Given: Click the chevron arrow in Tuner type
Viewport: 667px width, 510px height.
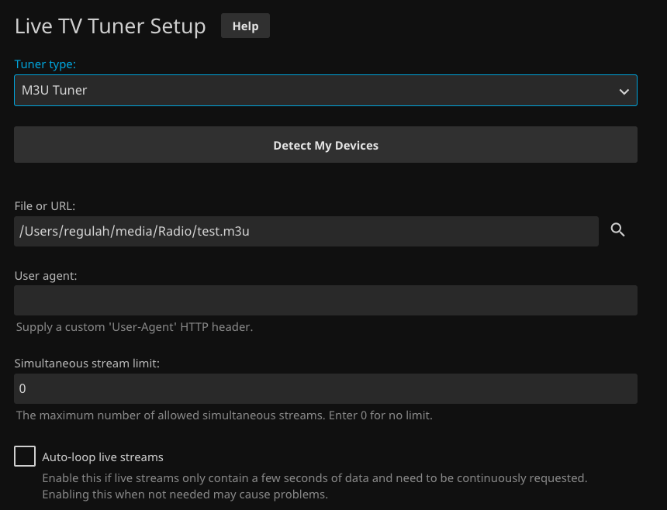Looking at the screenshot, I should click(x=624, y=91).
